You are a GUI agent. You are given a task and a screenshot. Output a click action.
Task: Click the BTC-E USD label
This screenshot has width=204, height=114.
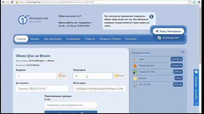point(145,85)
